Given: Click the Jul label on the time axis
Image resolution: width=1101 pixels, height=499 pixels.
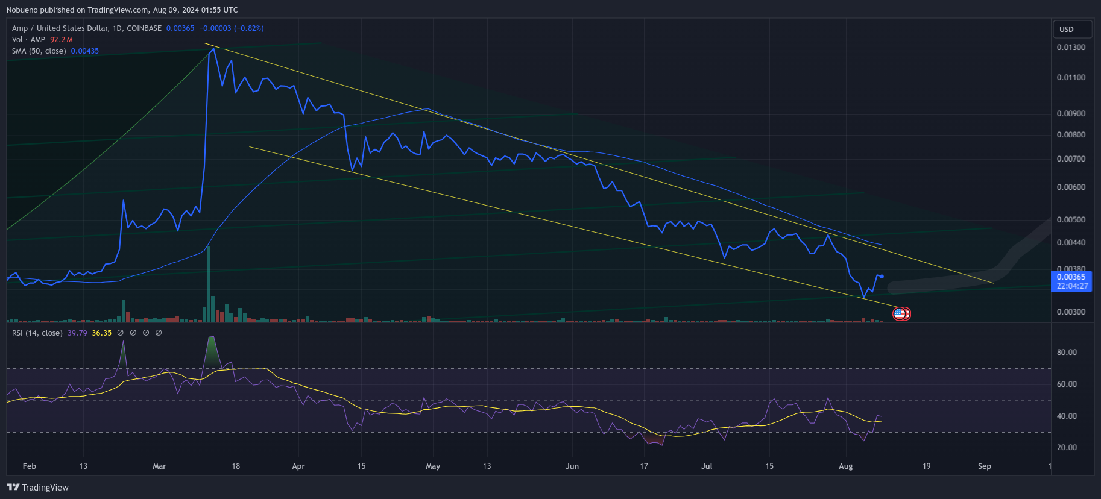Looking at the screenshot, I should [x=707, y=466].
